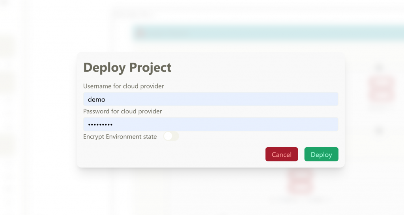Click the masked dots in the password input
The height and width of the screenshot is (215, 404).
point(100,125)
